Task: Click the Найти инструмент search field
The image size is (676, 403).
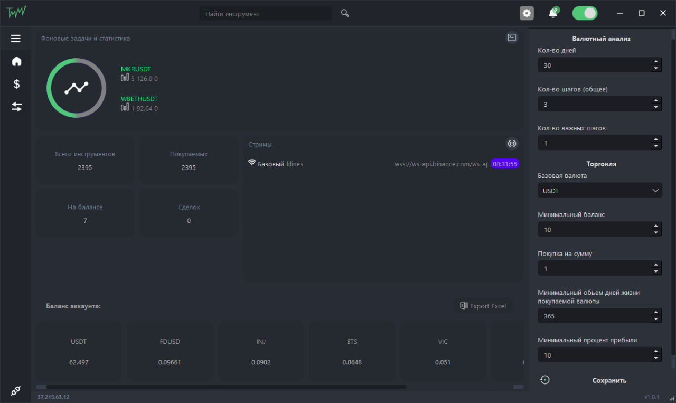Action: (x=266, y=14)
